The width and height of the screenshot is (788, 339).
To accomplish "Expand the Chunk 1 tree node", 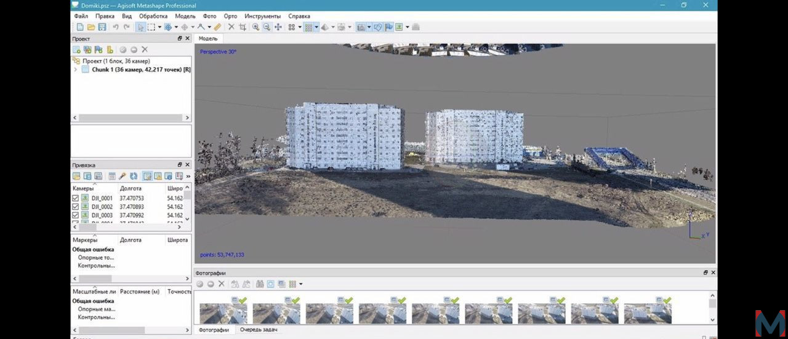I will point(75,70).
